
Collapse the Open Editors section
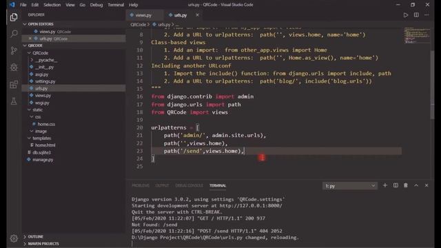[x=25, y=24]
